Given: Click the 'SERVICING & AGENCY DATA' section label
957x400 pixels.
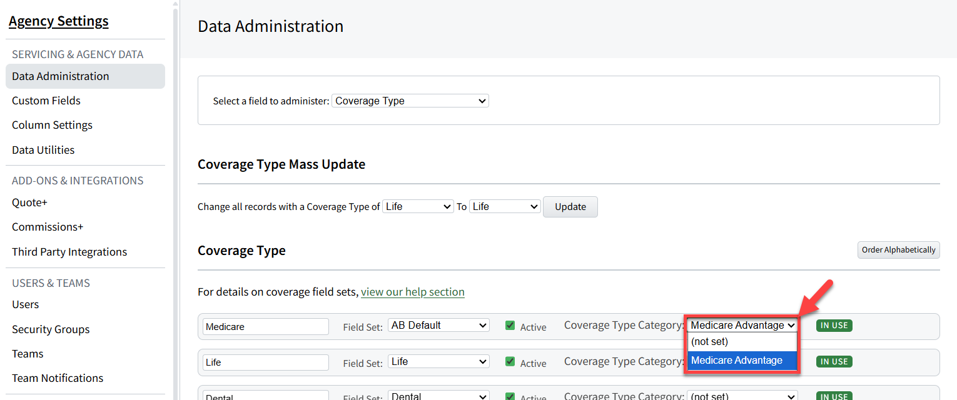Looking at the screenshot, I should pyautogui.click(x=78, y=54).
